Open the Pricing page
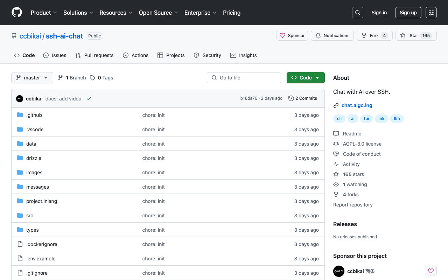Image resolution: width=448 pixels, height=280 pixels. pyautogui.click(x=232, y=13)
